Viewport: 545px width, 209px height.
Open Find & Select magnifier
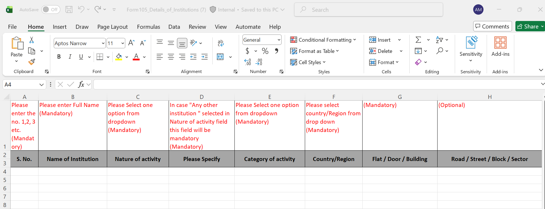tap(439, 51)
